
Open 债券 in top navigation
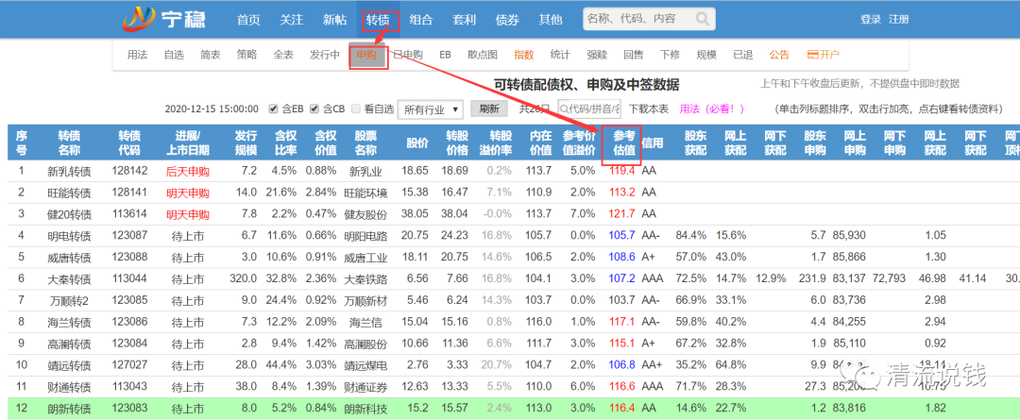pos(507,20)
